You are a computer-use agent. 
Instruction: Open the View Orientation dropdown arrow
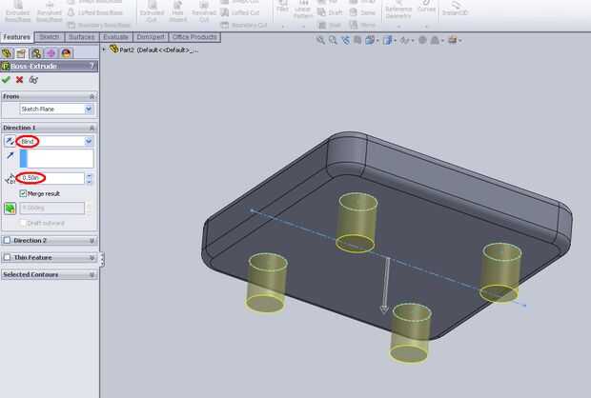tap(377, 41)
